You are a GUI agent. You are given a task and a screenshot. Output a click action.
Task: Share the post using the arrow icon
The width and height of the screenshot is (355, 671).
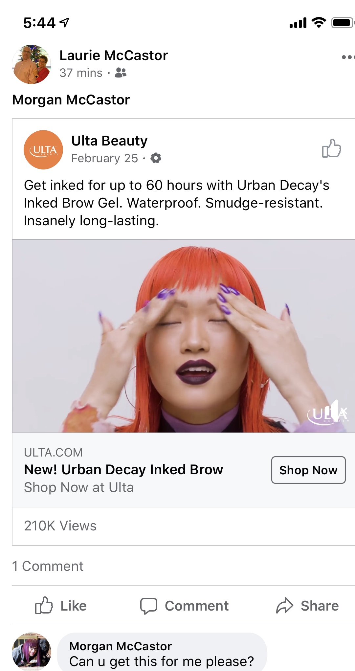pos(284,606)
